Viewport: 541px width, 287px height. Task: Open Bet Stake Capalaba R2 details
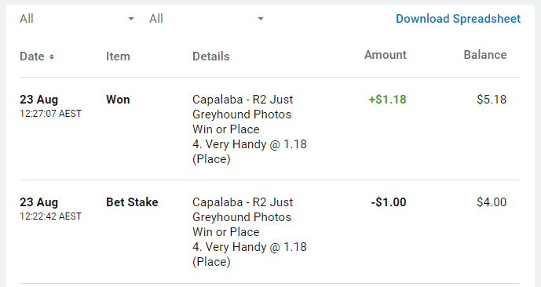[x=250, y=232]
